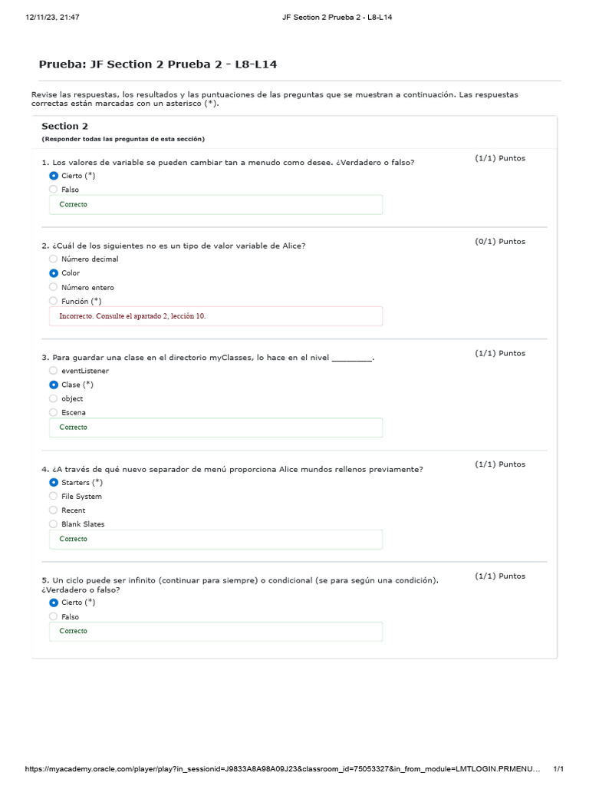The width and height of the screenshot is (589, 786).
Task: Choose the 'object' radio option
Action: (x=54, y=398)
